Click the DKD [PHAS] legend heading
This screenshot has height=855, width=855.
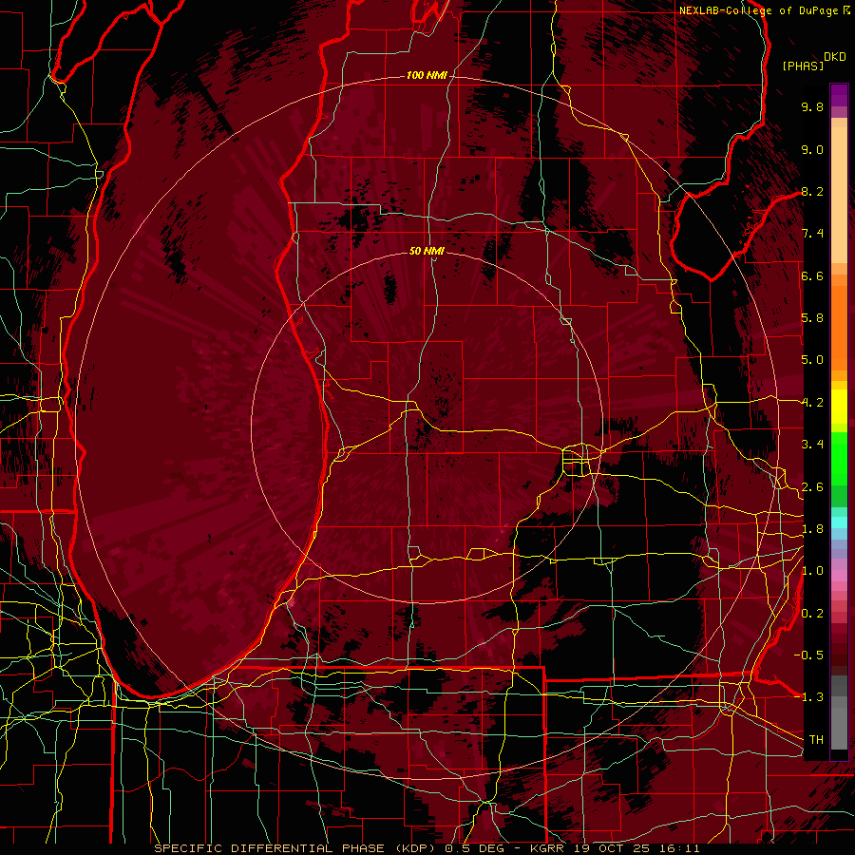(813, 61)
